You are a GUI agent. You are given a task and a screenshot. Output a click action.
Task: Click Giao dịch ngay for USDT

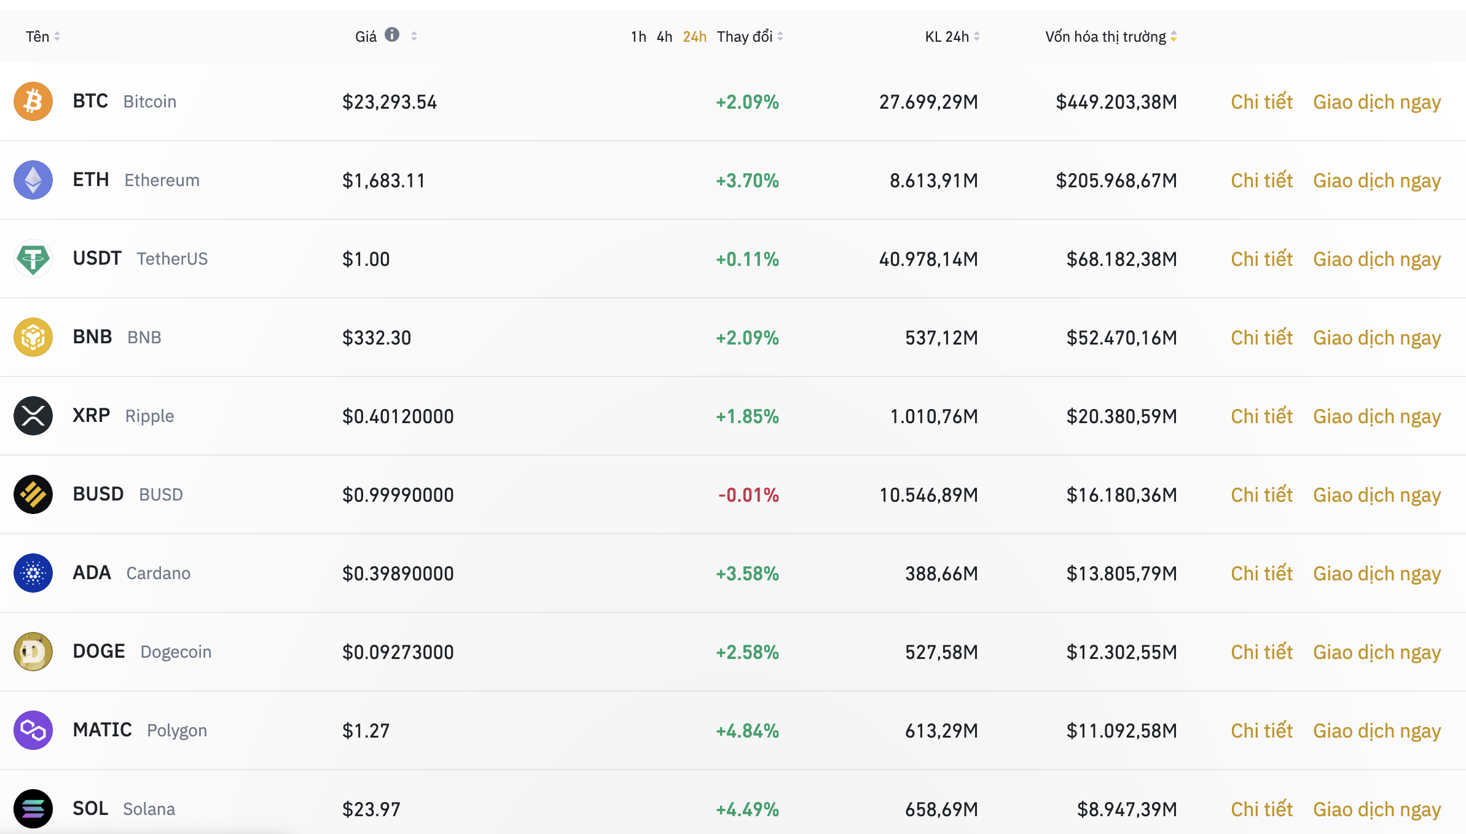1377,259
